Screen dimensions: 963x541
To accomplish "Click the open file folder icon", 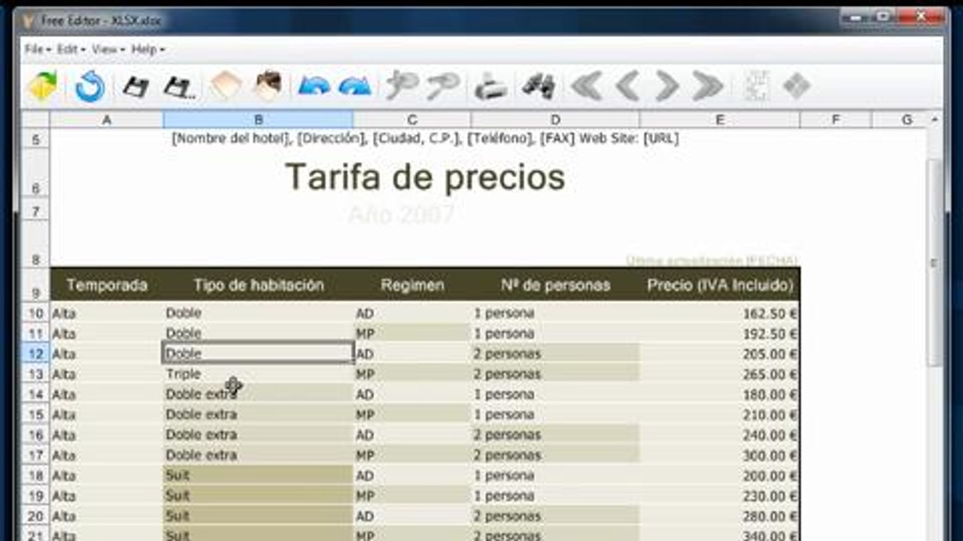I will tap(43, 86).
